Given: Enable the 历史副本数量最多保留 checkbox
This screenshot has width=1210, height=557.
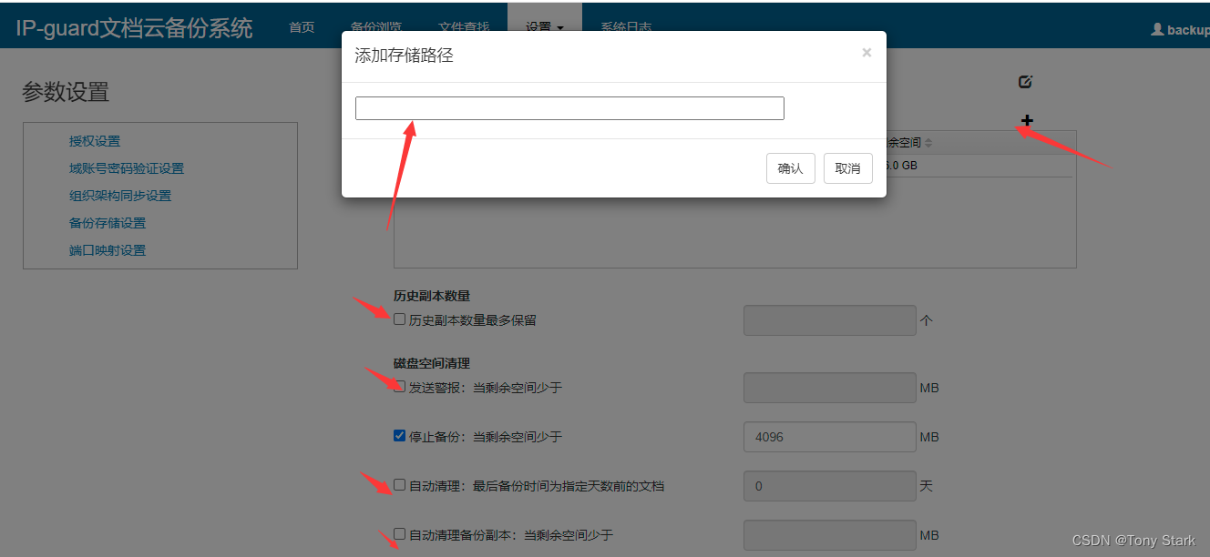Looking at the screenshot, I should [x=399, y=319].
